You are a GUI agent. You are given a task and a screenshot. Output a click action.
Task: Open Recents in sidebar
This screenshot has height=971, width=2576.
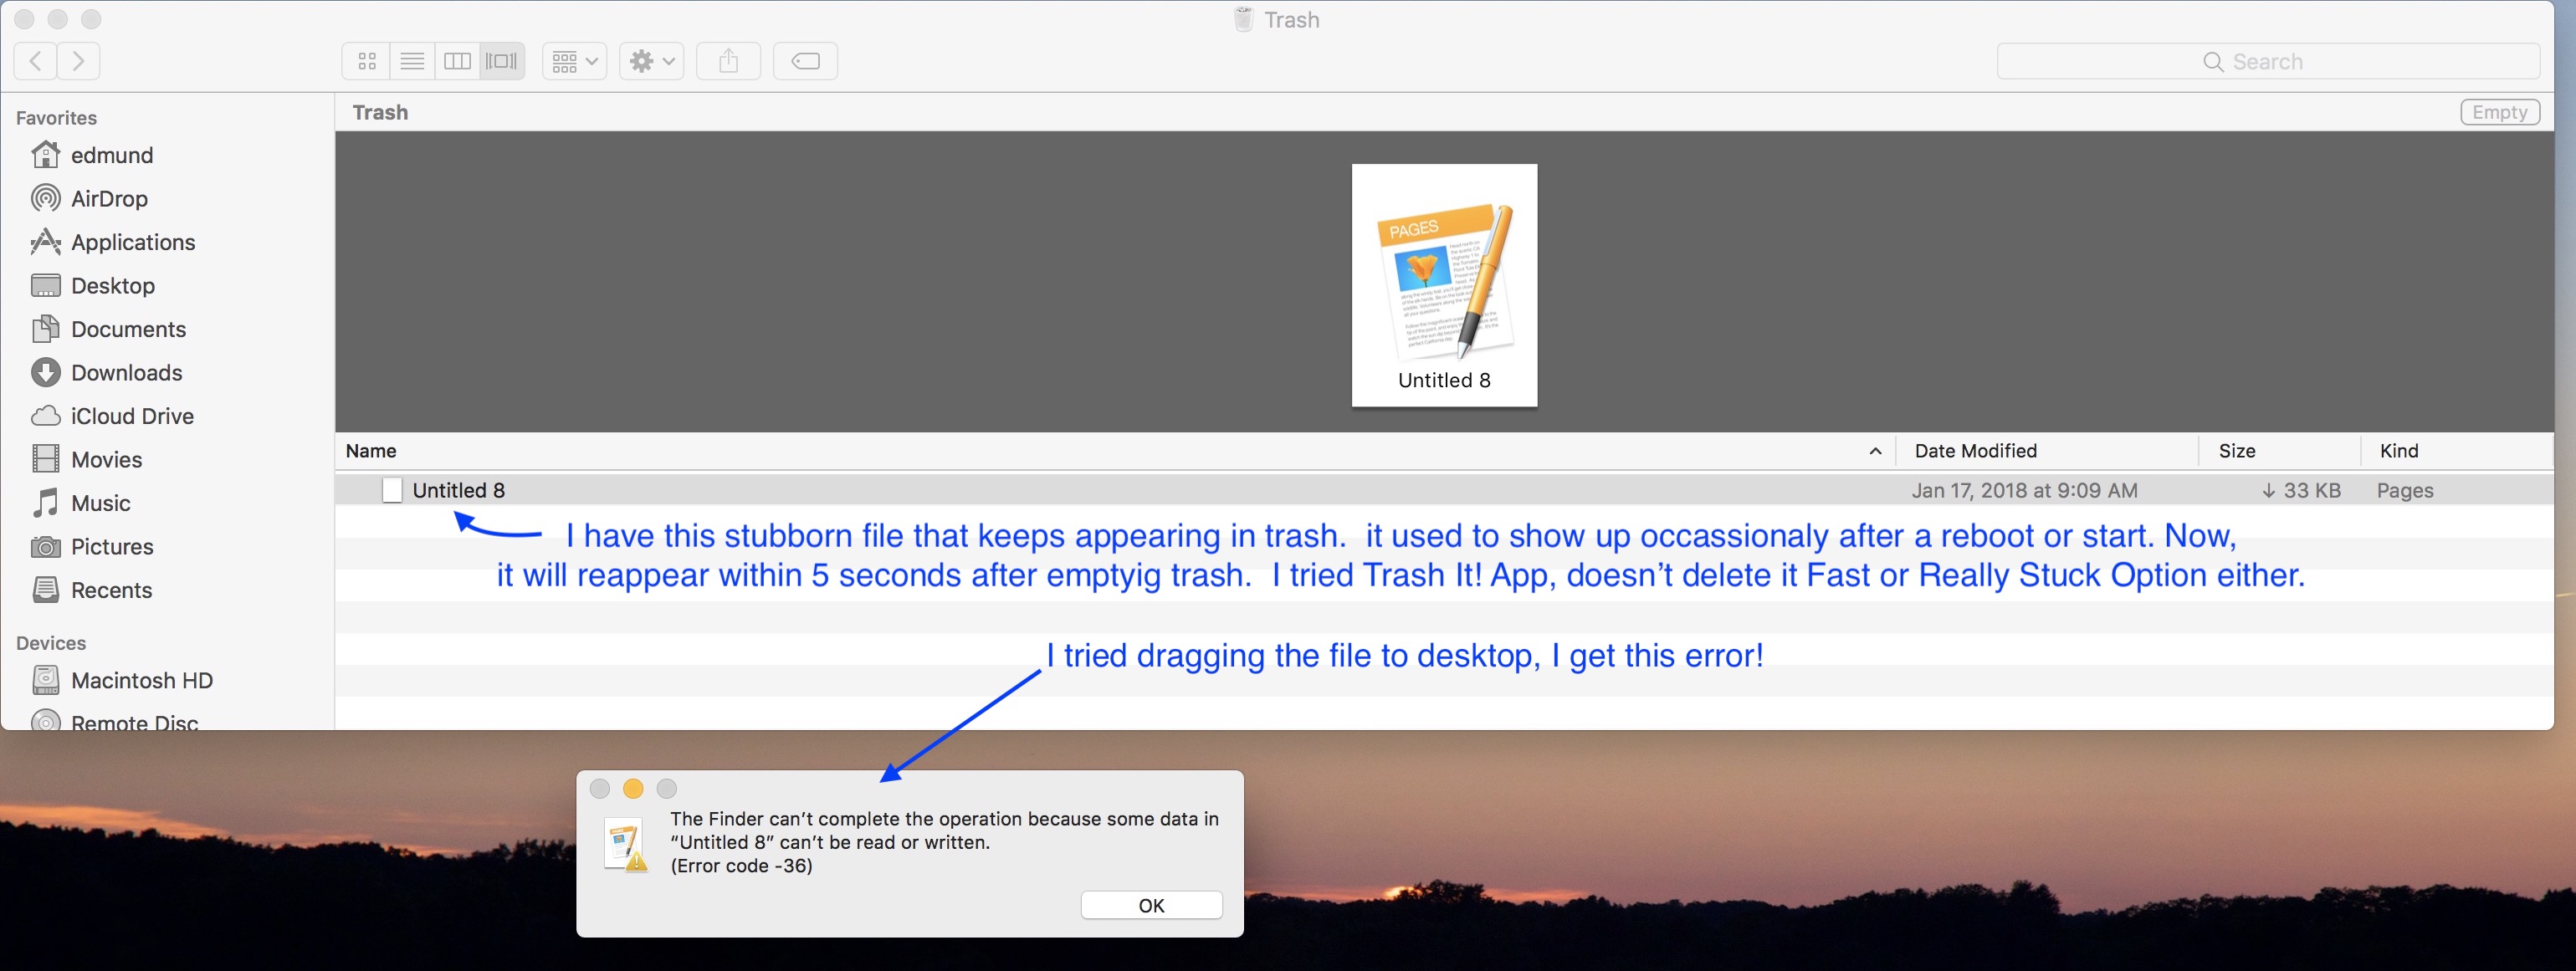tap(92, 590)
